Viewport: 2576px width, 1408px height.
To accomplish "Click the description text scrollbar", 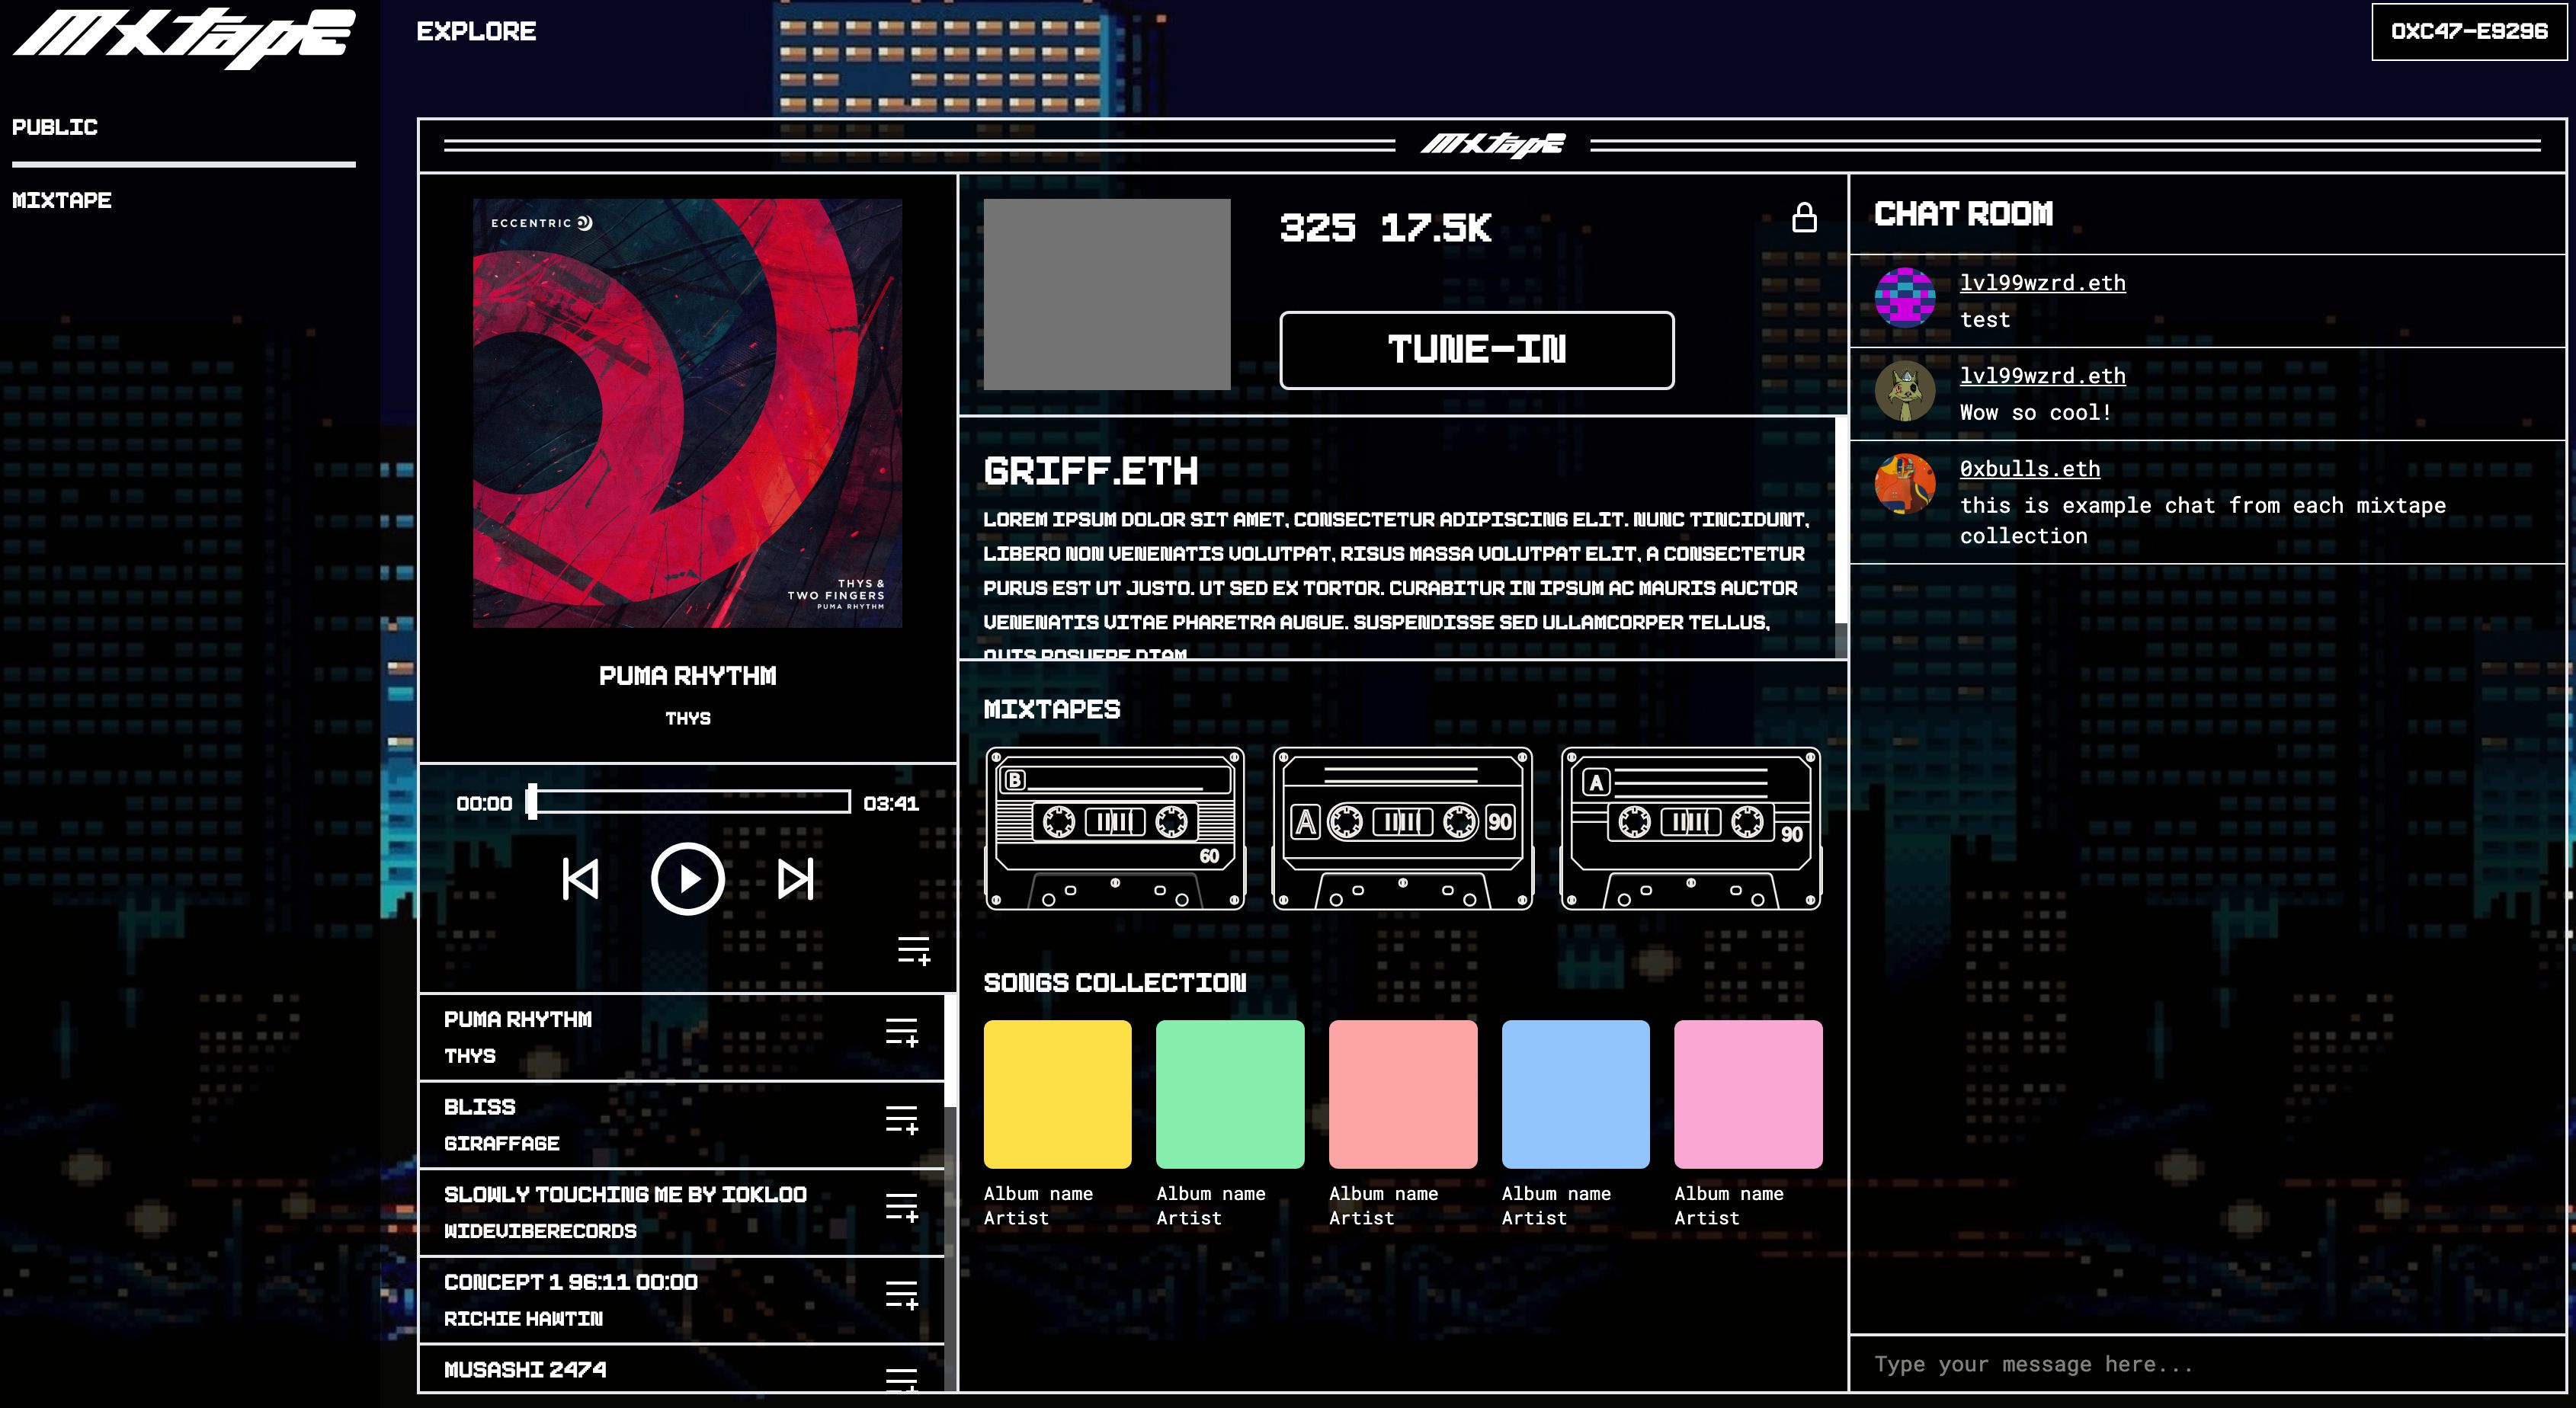I will (x=1841, y=538).
